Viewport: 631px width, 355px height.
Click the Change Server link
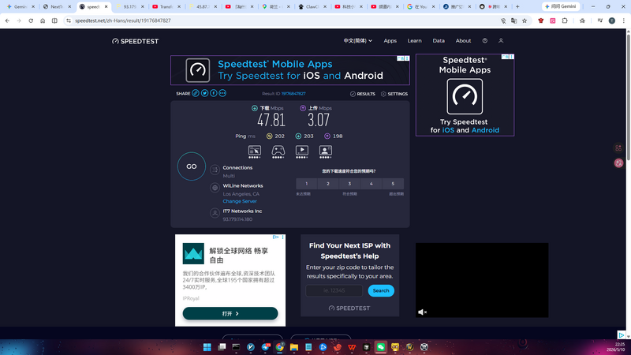point(240,201)
